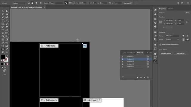Image resolution: width=191 pixels, height=107 pixels.
Task: Open Preset dropdown in Properties panel
Action: tap(172, 40)
